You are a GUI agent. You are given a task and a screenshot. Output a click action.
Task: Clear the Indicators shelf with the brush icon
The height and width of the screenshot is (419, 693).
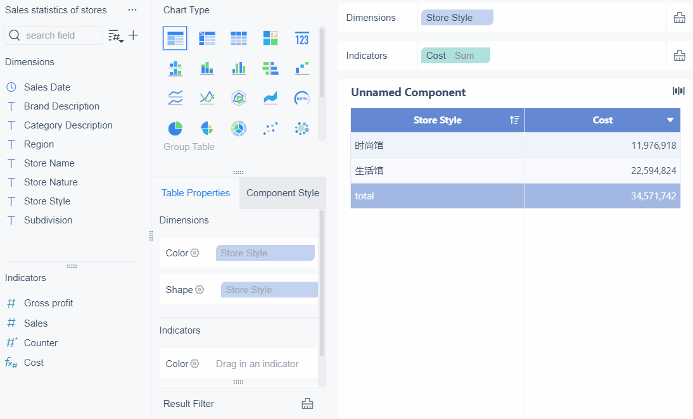679,55
